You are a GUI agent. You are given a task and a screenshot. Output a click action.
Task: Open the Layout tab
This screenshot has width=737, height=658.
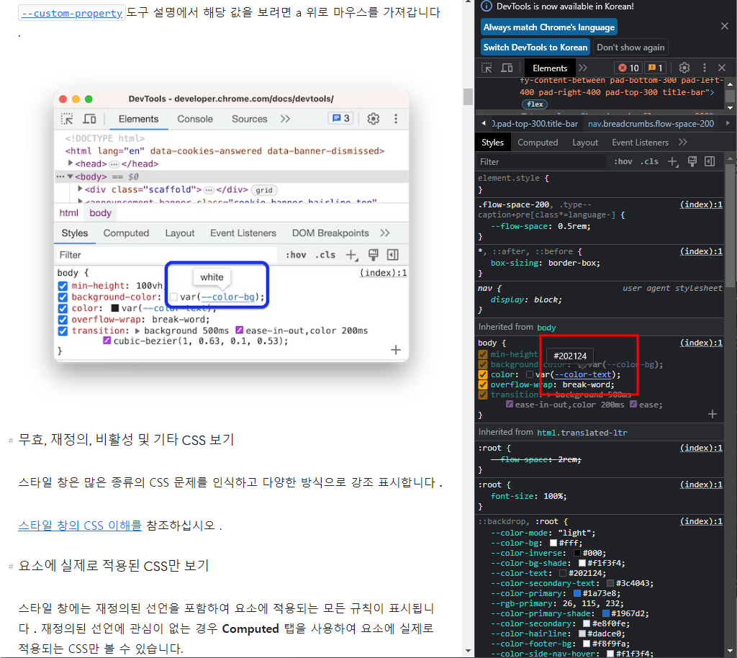584,143
